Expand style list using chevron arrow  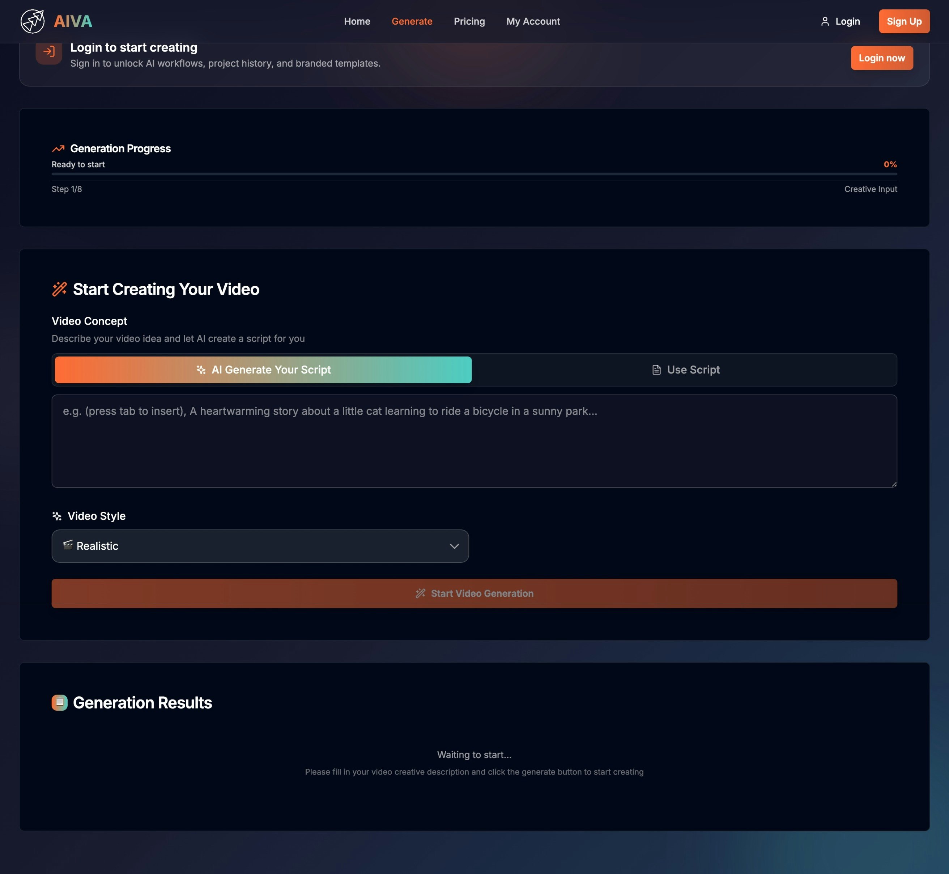(454, 546)
